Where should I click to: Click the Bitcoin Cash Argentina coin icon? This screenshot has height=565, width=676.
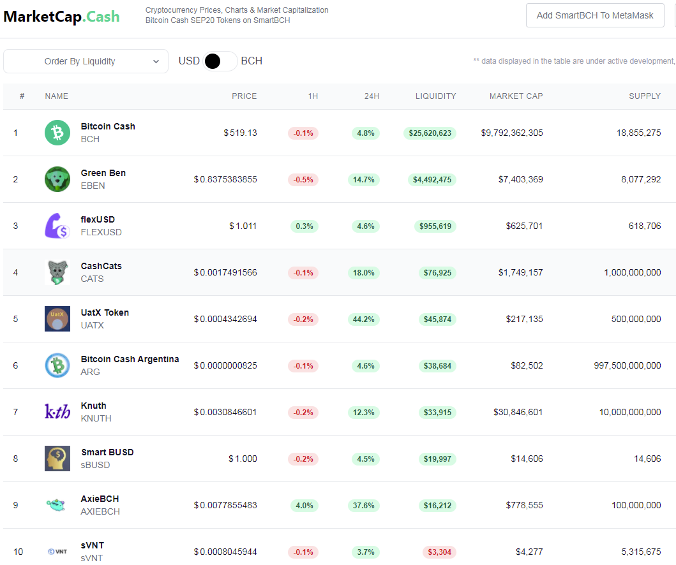pyautogui.click(x=57, y=365)
